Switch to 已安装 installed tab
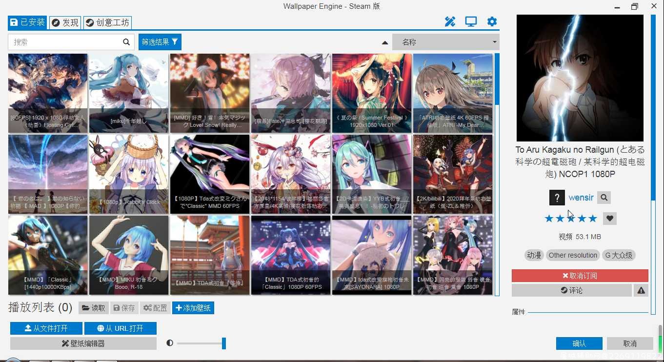 pos(27,22)
